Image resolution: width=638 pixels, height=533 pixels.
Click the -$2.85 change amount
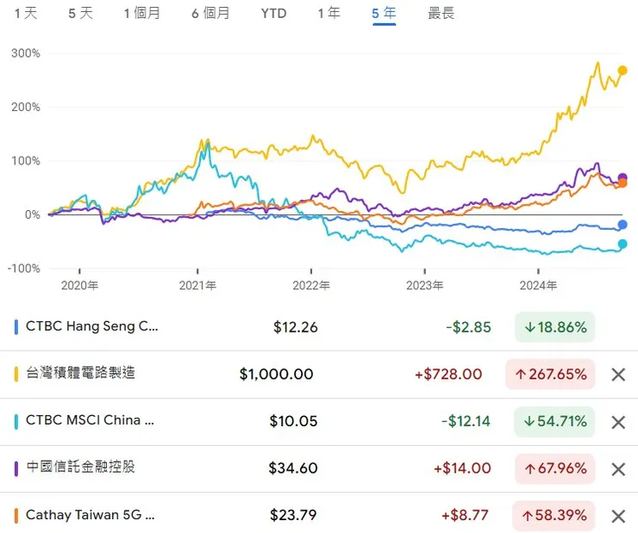point(469,327)
